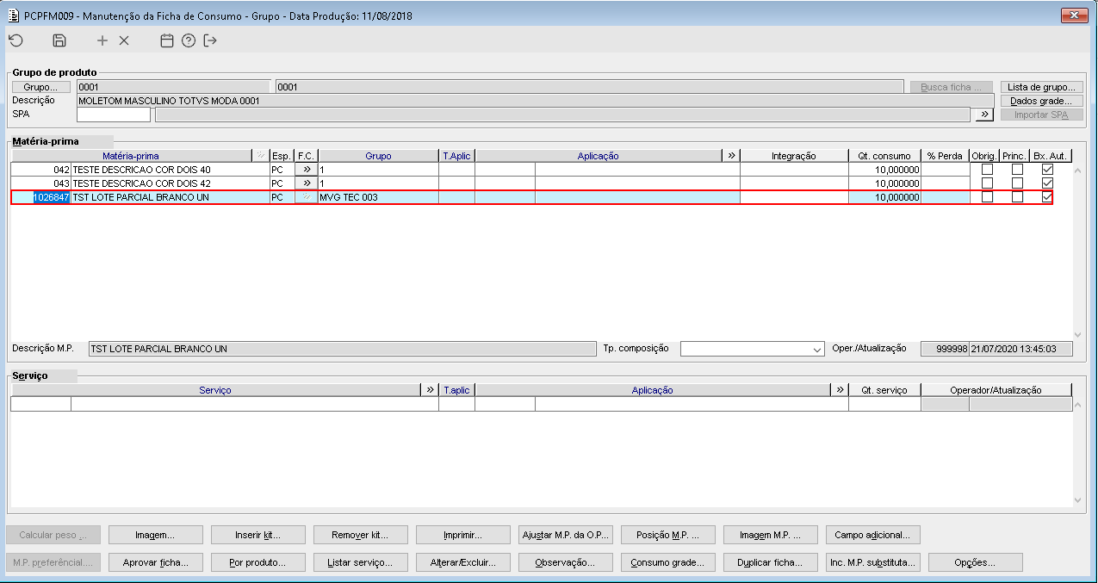Click the Matéria-prima grid scrollbar down arrow

coord(1078,335)
